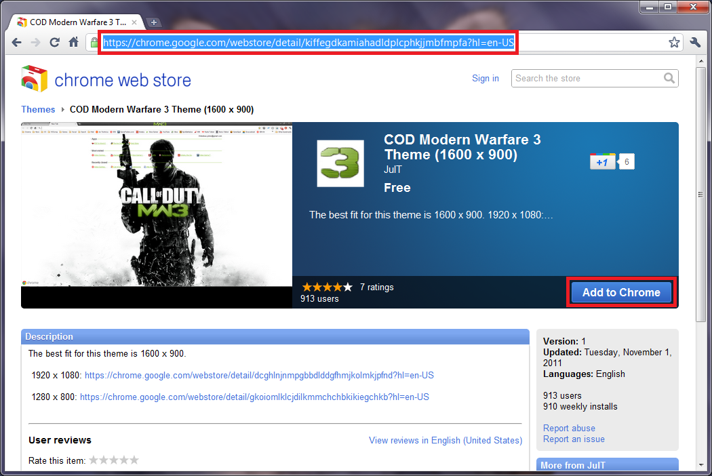The width and height of the screenshot is (712, 476).
Task: Click the User reviews heading
Action: pyautogui.click(x=60, y=440)
